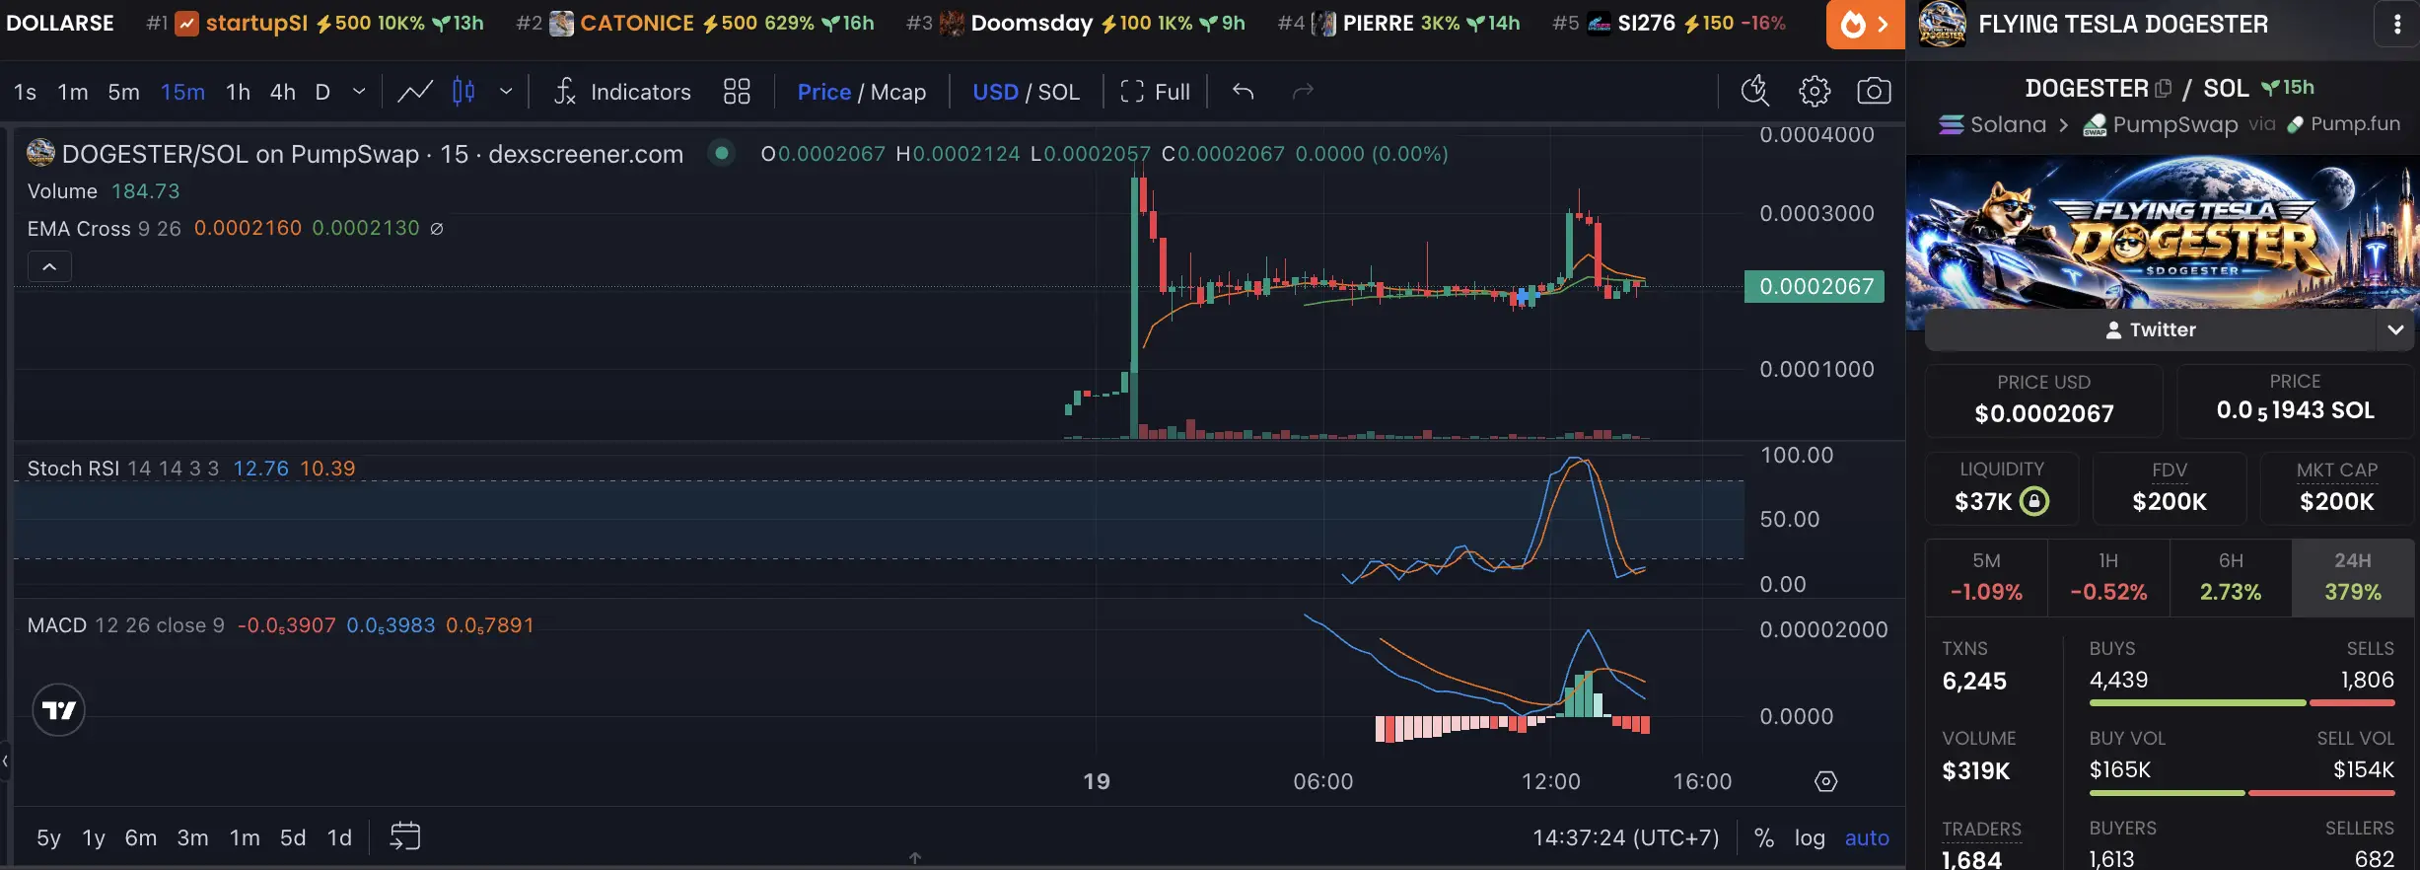Set chart range to 5d
Screen dimensions: 2420x870
(x=293, y=837)
